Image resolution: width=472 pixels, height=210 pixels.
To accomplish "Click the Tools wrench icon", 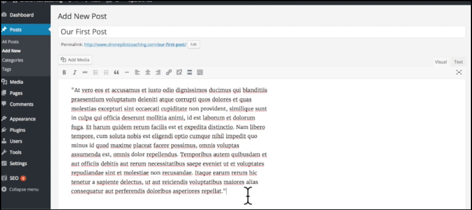I will [x=4, y=152].
